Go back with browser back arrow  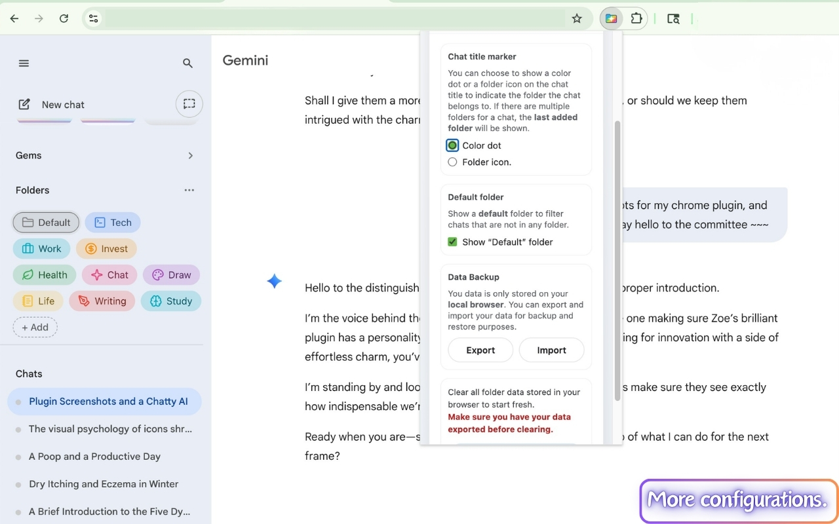[x=14, y=18]
